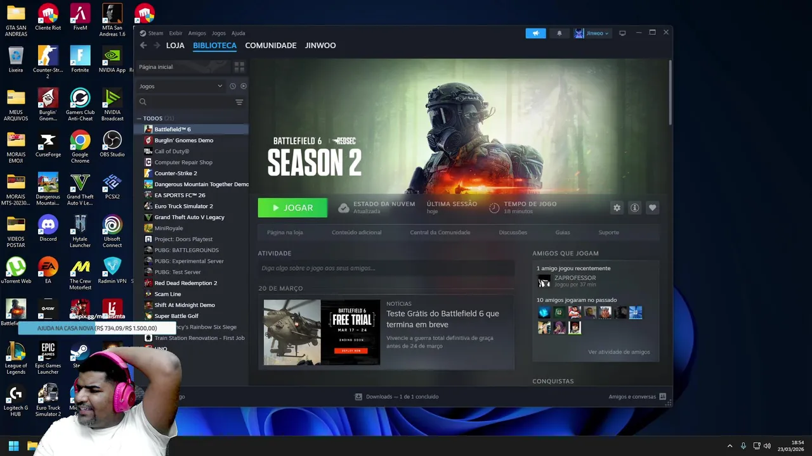Open the Teste Grátis do Battlefield 6 news headline
This screenshot has width=812, height=456.
tap(443, 319)
